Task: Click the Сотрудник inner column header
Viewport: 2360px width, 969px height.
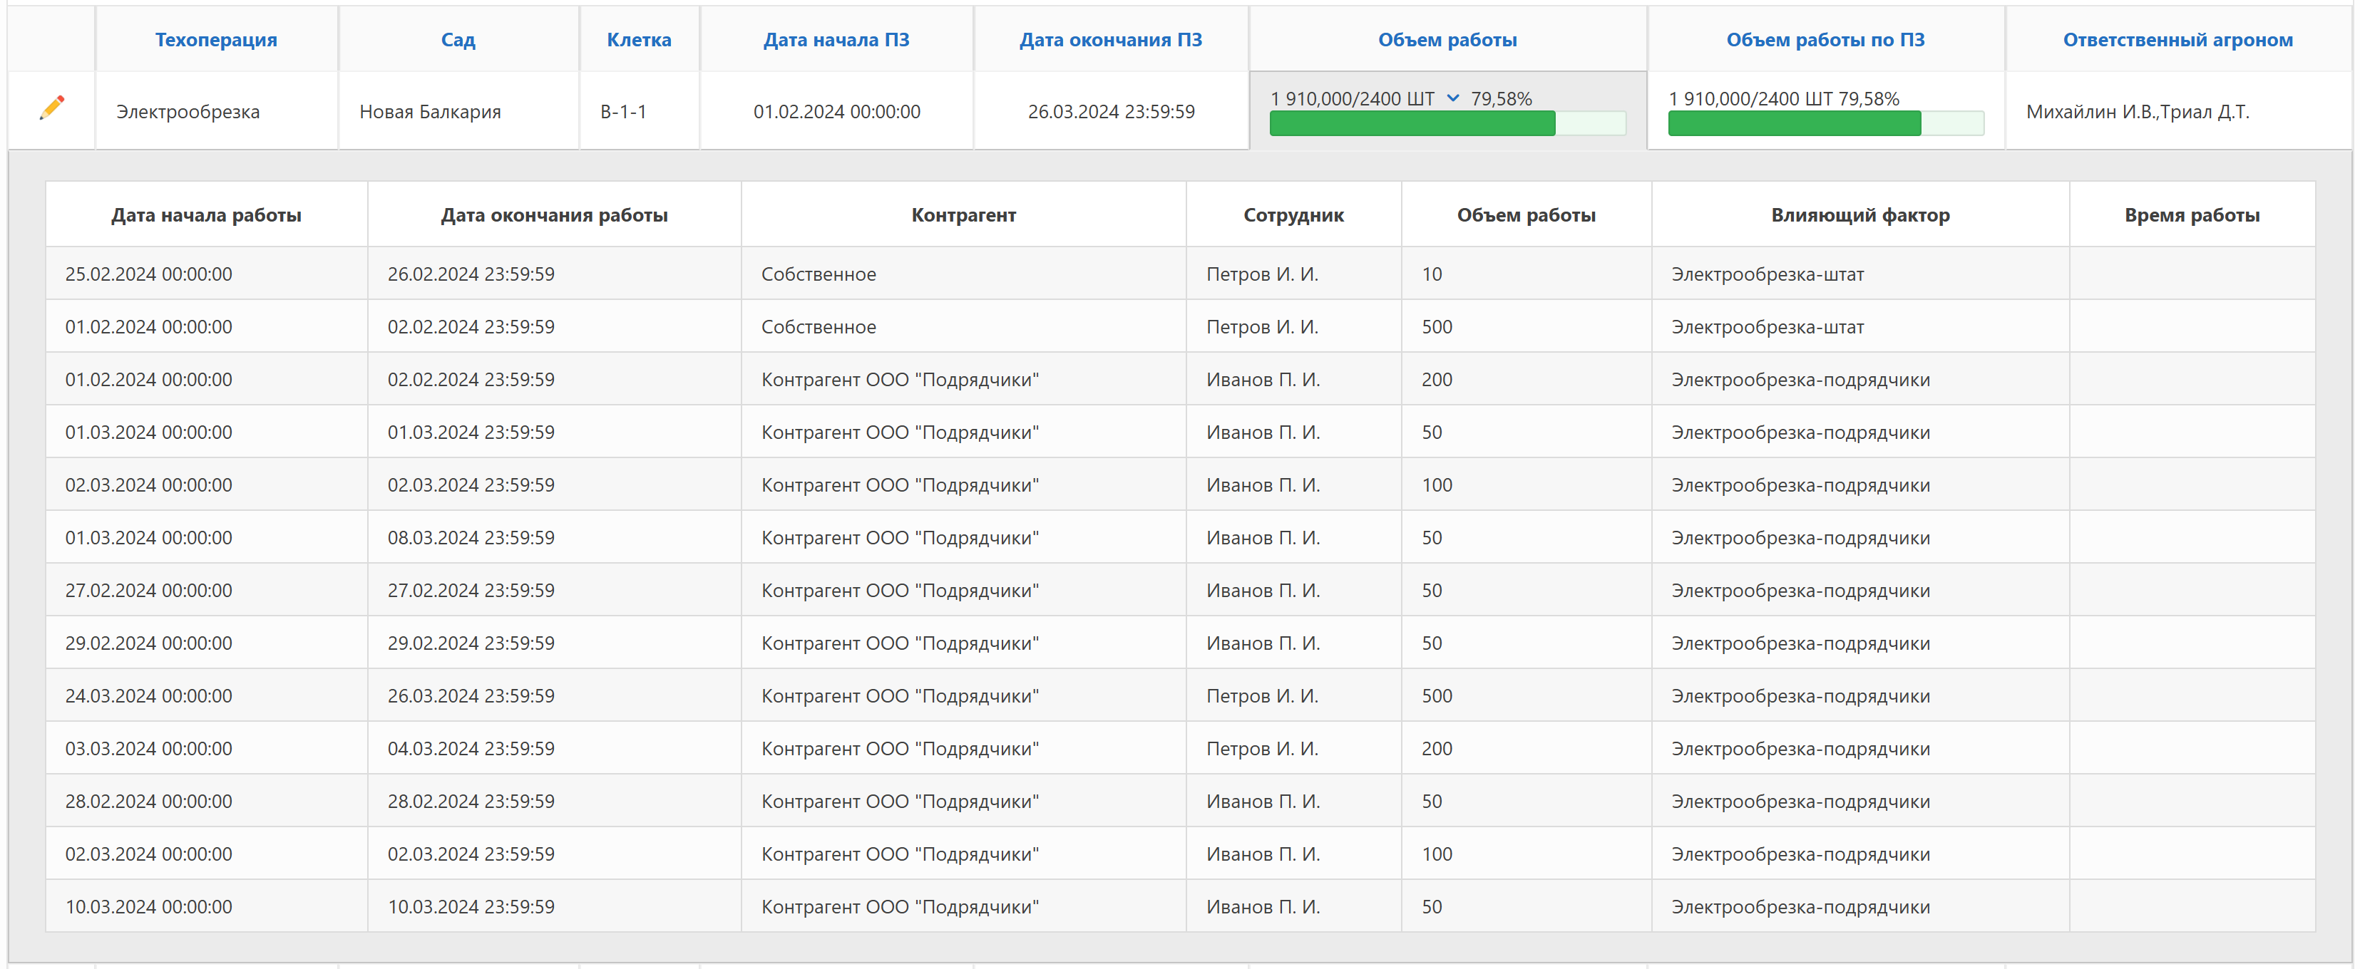Action: 1293,215
